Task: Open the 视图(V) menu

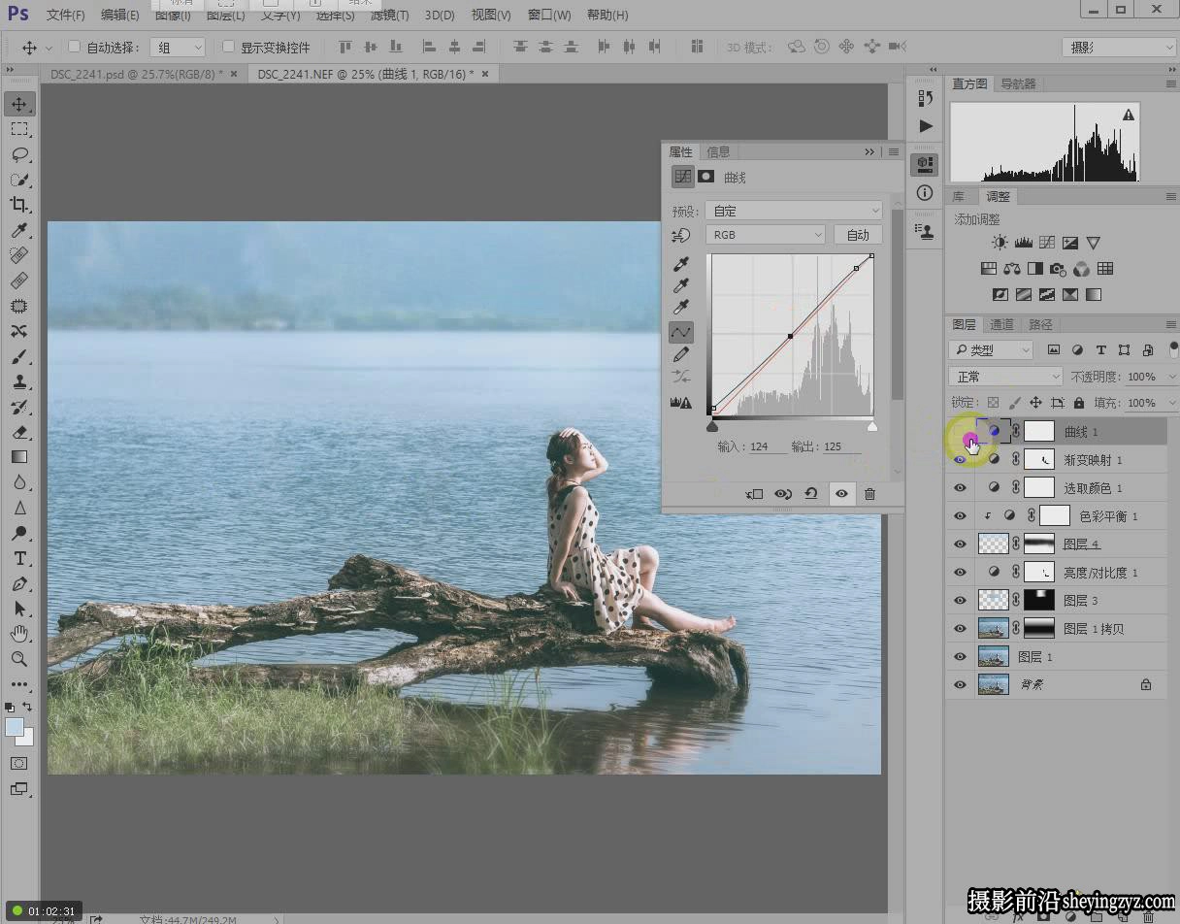Action: (x=491, y=16)
